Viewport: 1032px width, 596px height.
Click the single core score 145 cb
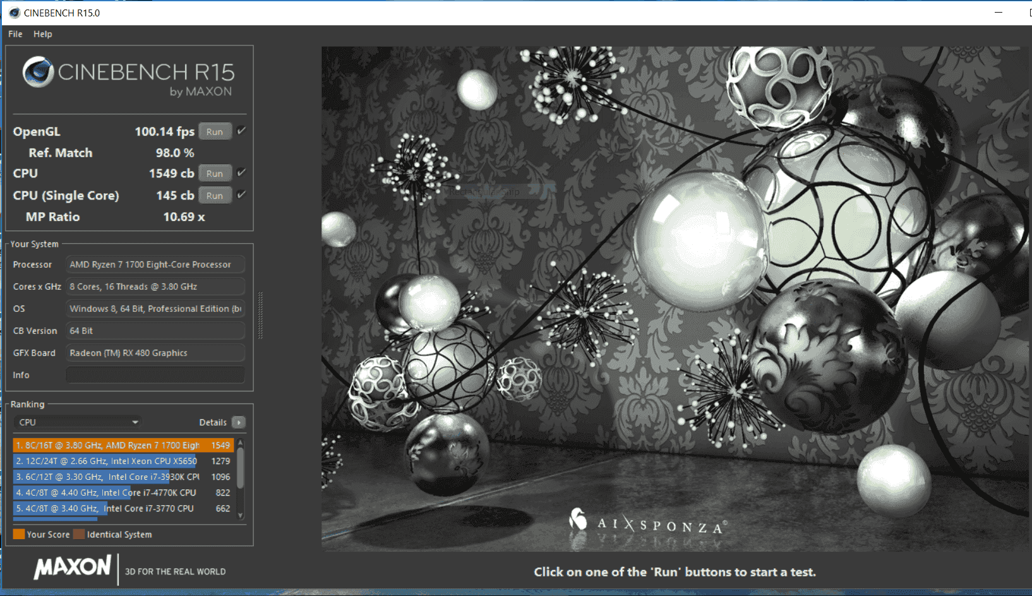pyautogui.click(x=175, y=195)
